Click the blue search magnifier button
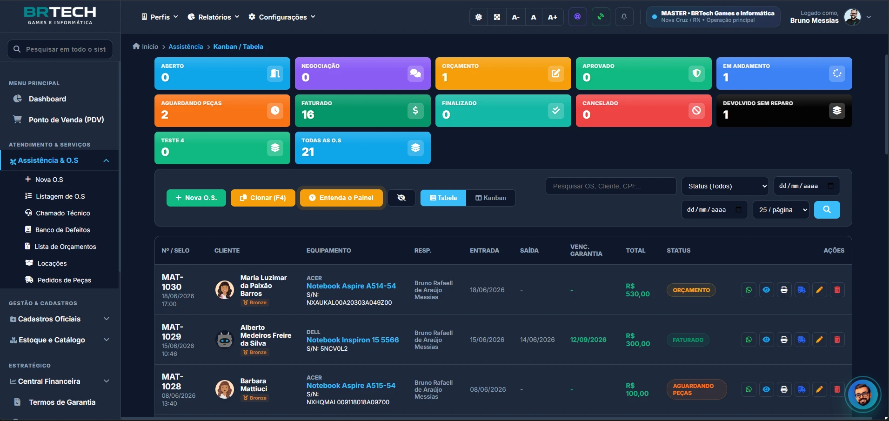 pos(827,210)
